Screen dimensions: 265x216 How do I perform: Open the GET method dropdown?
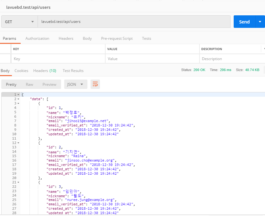point(19,22)
